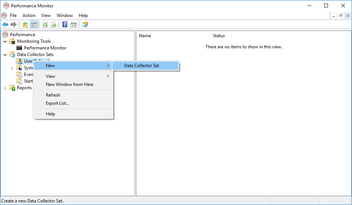Choose Export List... in context menu
This screenshot has width=352, height=205.
(73, 103)
